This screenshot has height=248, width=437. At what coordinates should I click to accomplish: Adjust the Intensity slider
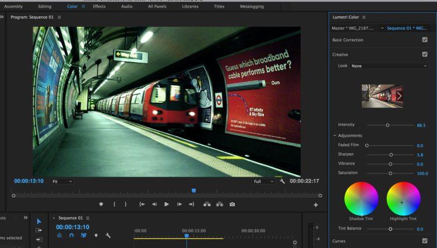pos(387,125)
